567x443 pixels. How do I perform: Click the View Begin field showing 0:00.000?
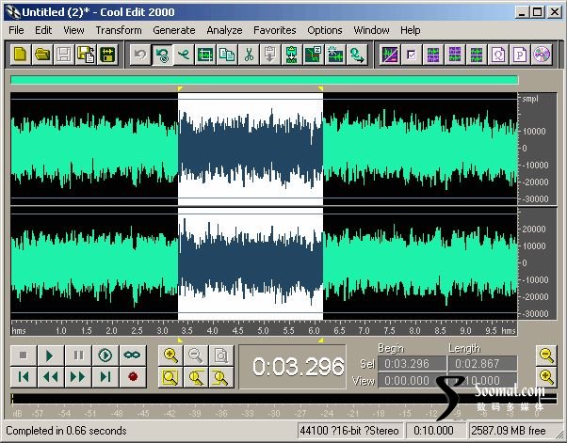tap(412, 381)
